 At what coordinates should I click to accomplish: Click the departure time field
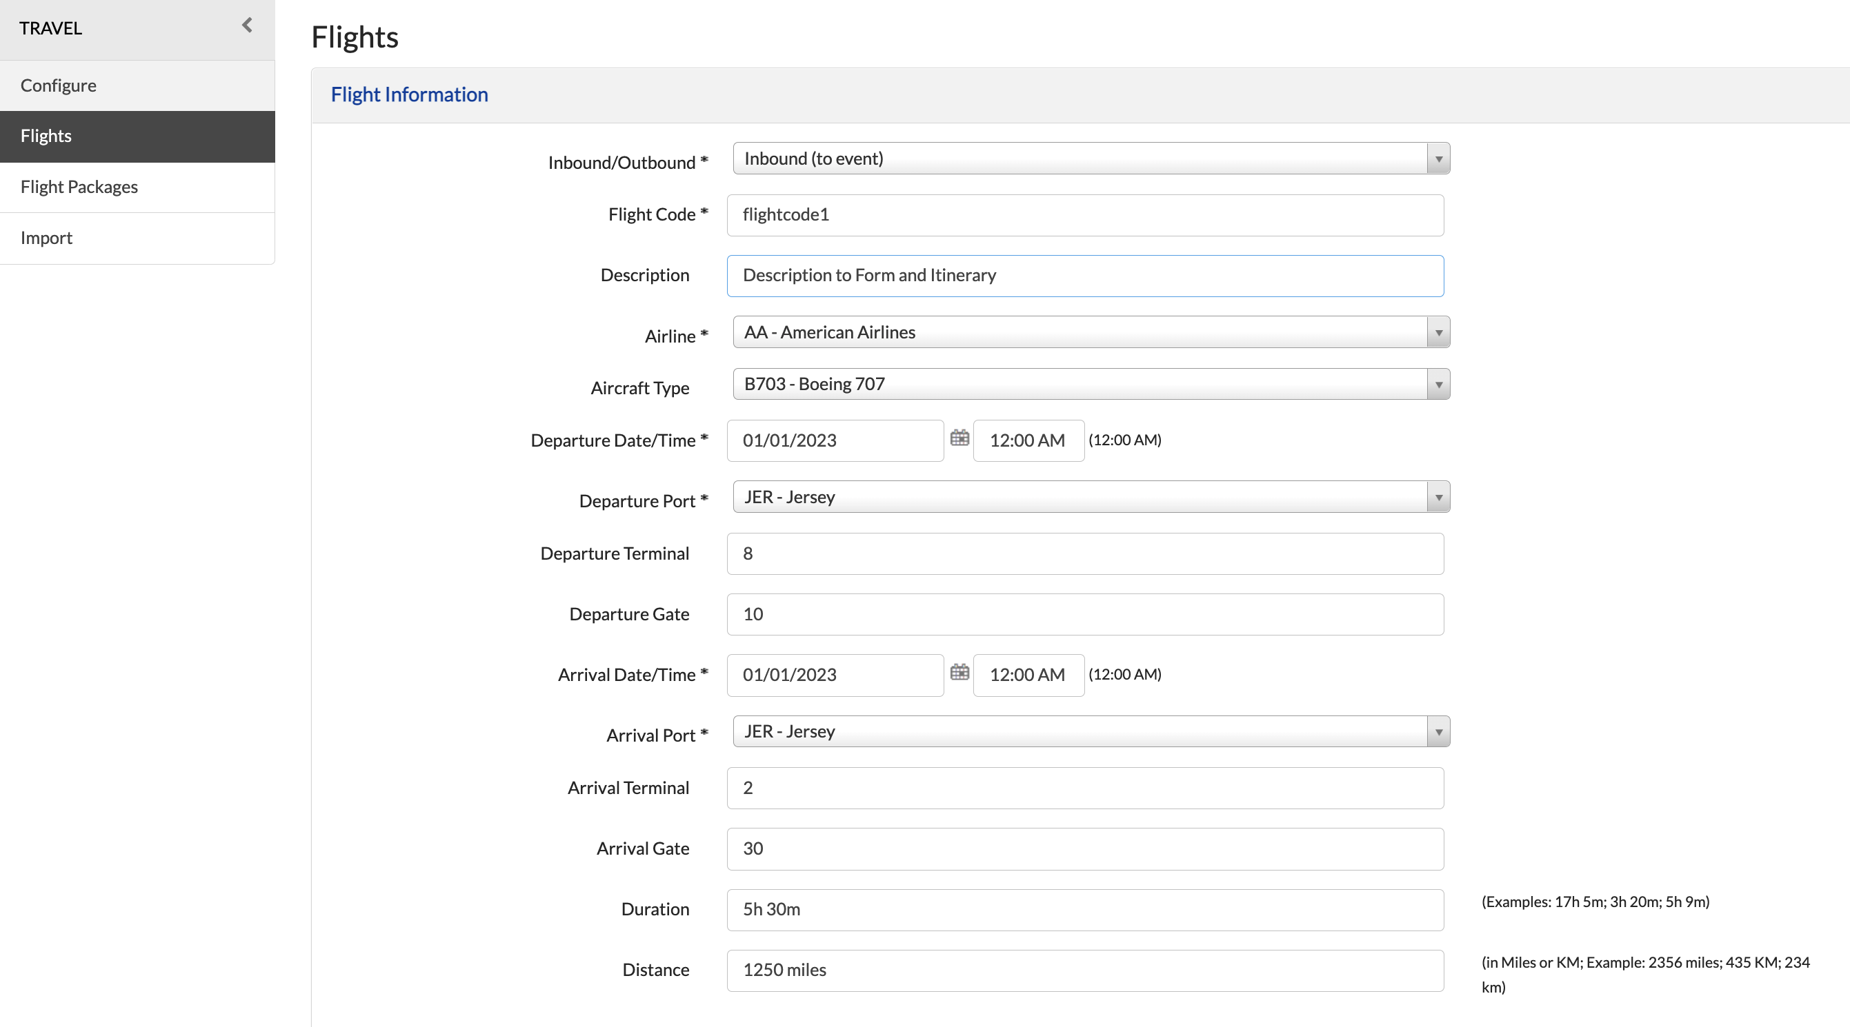[x=1028, y=440]
